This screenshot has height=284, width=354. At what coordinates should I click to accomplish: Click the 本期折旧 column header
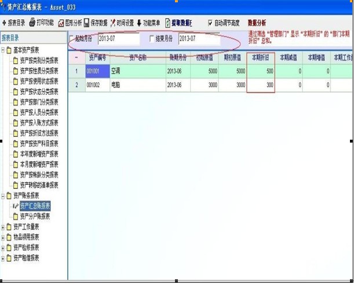(260, 57)
